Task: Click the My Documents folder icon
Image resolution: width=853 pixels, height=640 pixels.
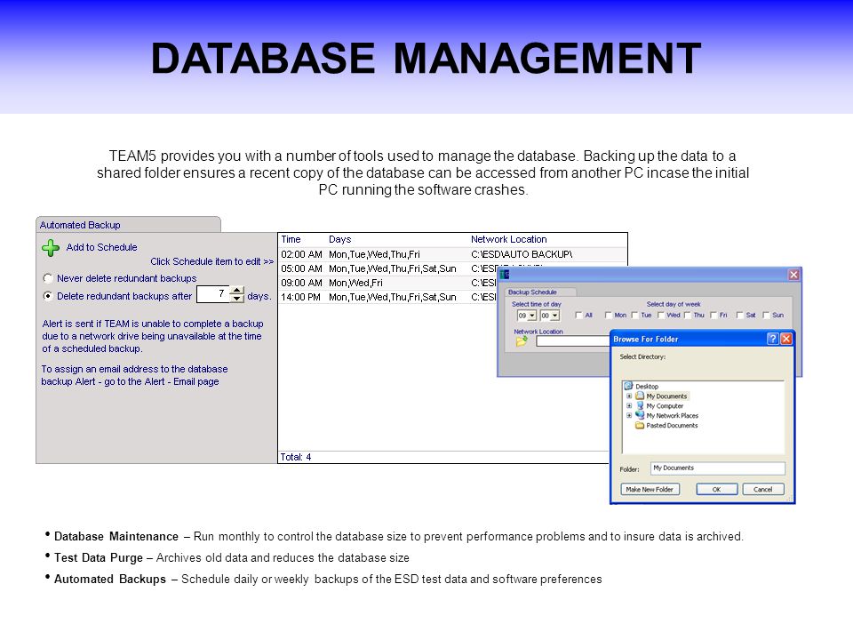Action: [x=640, y=396]
